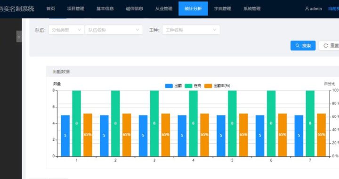Click blue 出勤 bar for day 3
The height and width of the screenshot is (179, 339).
(x=143, y=136)
